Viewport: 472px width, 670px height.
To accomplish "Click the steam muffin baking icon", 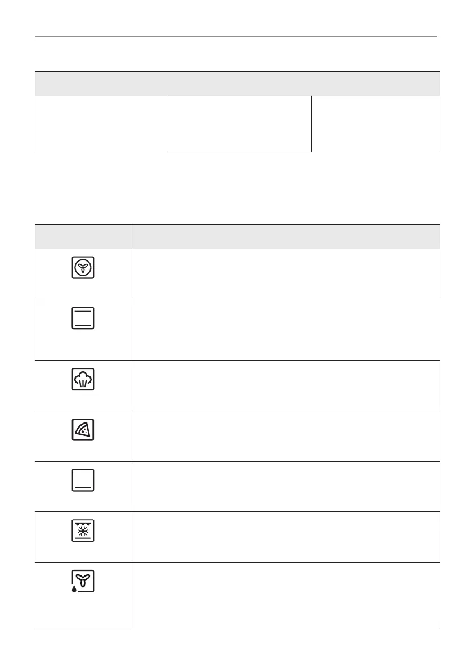I will [83, 380].
